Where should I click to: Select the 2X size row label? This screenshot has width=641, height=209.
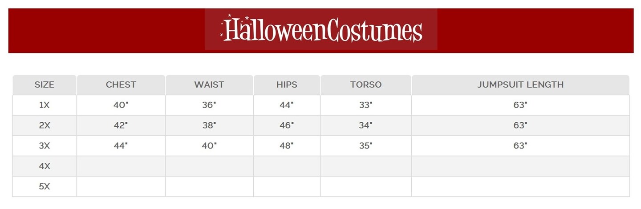[45, 126]
